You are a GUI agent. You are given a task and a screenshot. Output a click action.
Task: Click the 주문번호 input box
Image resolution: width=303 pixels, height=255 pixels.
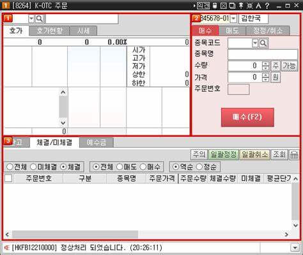coord(238,89)
